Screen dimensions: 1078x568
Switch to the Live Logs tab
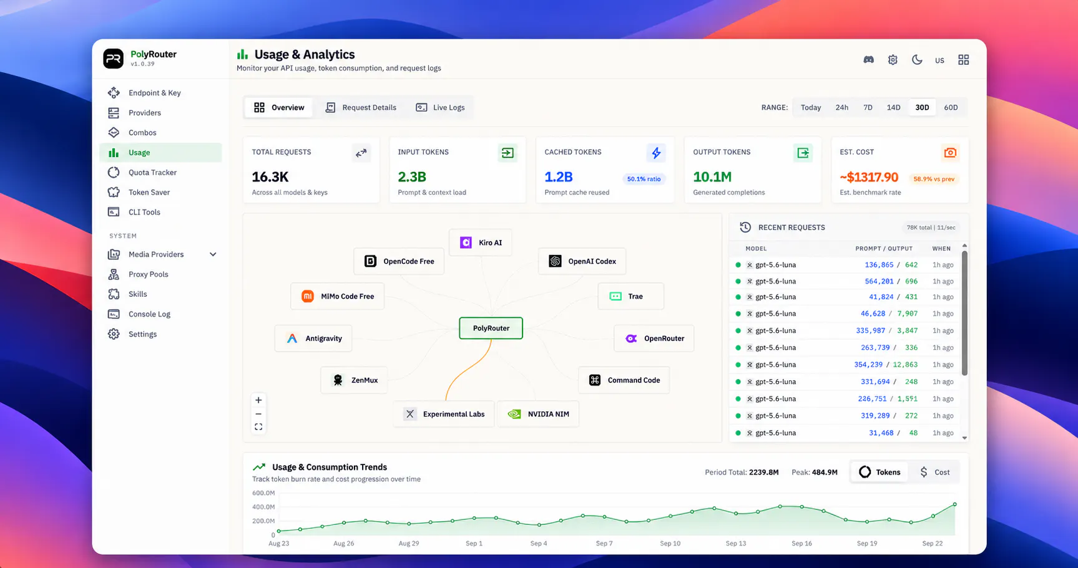[440, 107]
